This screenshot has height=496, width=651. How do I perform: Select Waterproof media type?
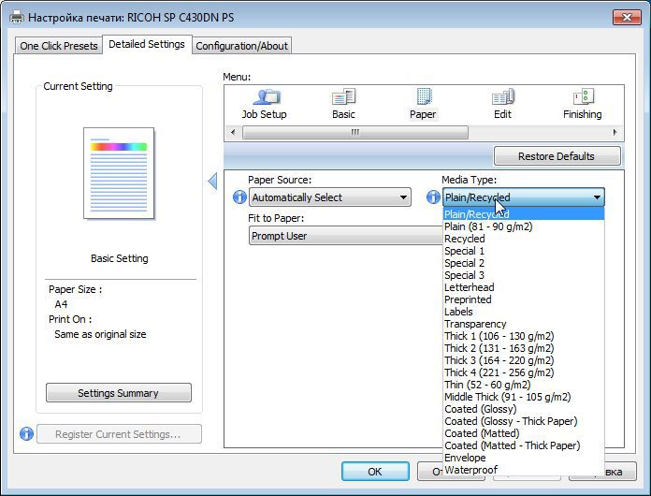point(524,470)
